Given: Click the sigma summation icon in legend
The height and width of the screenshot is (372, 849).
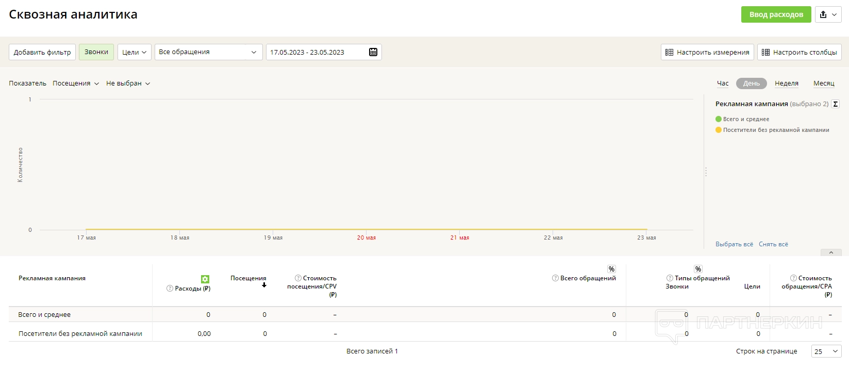Looking at the screenshot, I should point(835,104).
